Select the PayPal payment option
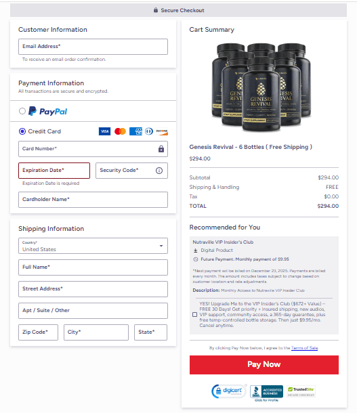 (x=22, y=111)
